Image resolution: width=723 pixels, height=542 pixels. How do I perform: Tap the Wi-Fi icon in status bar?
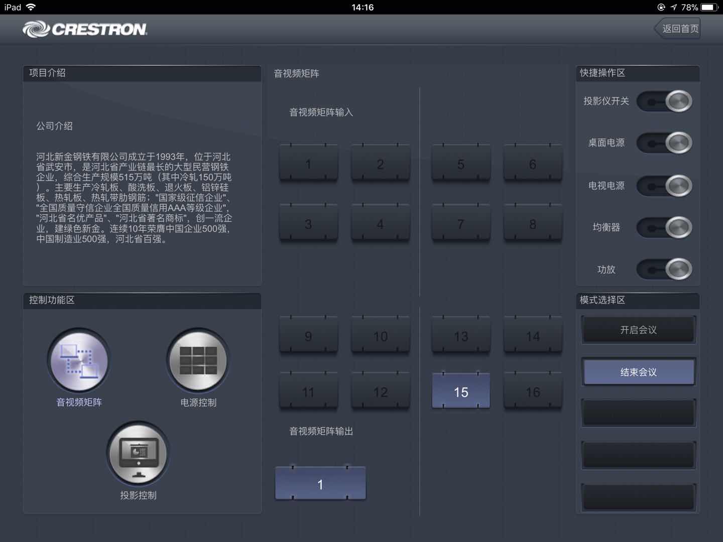pos(31,7)
